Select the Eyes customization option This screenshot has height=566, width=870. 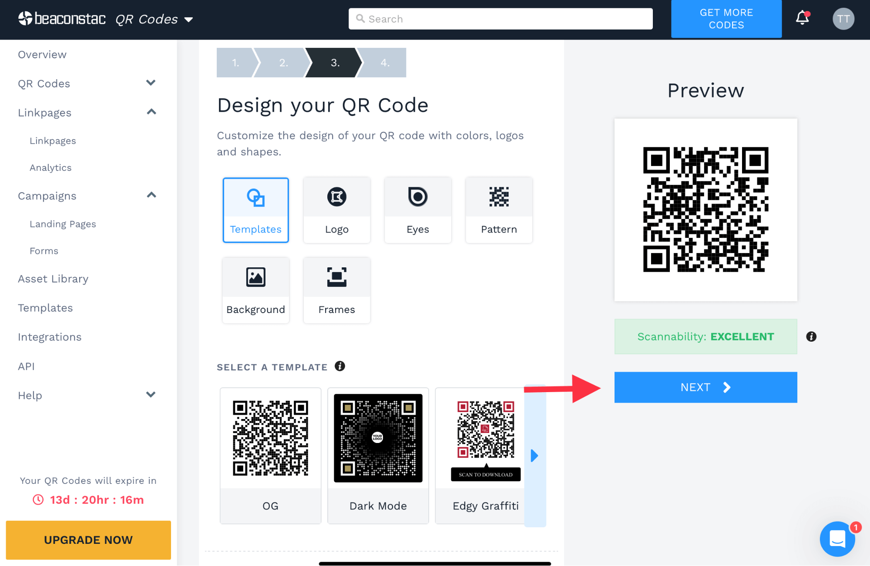point(417,210)
